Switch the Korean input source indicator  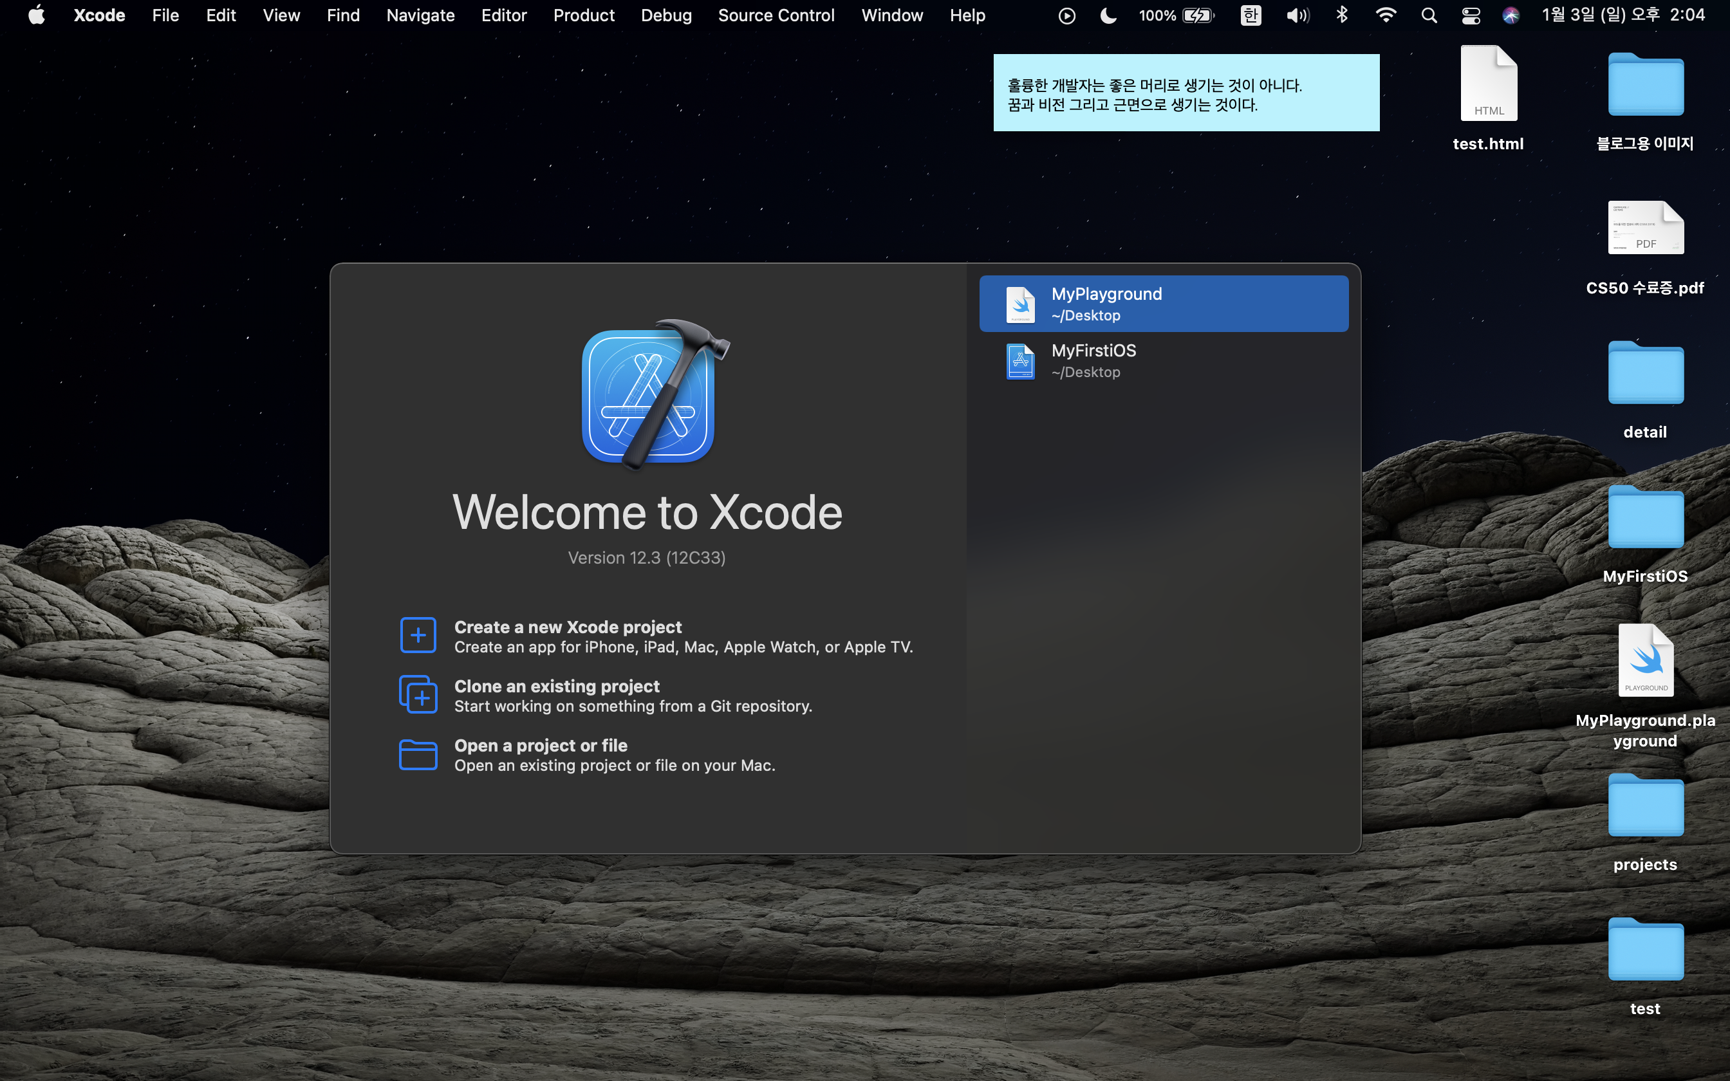[1251, 15]
